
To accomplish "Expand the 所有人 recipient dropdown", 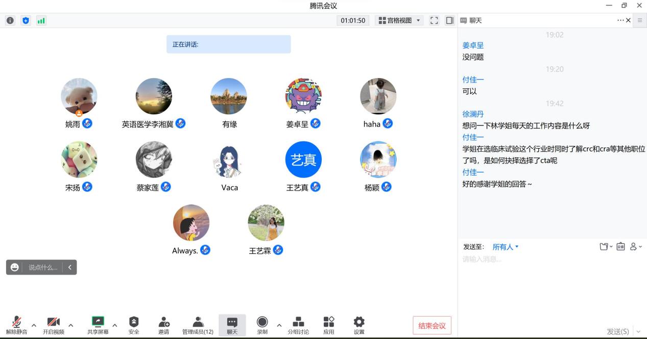I will (x=505, y=247).
